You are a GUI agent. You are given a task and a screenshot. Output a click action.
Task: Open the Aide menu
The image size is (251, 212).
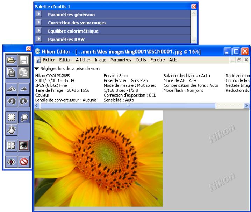(173, 60)
